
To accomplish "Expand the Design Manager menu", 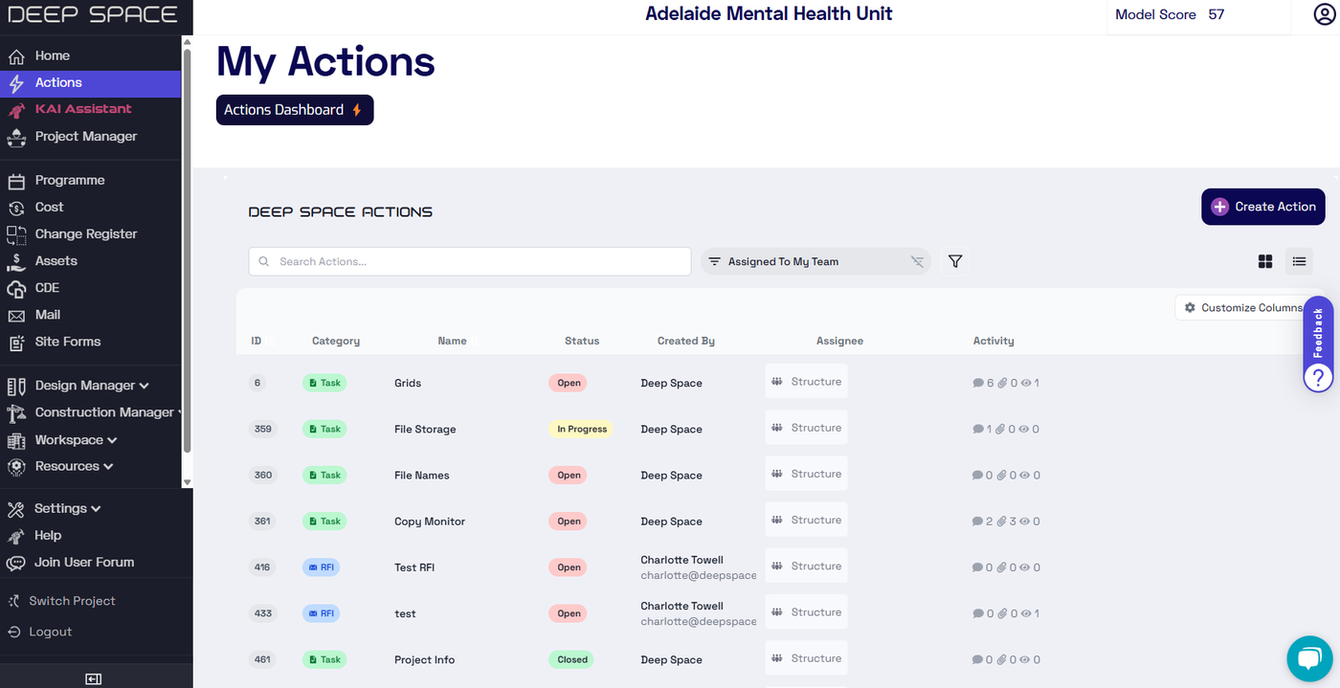I will (x=93, y=386).
